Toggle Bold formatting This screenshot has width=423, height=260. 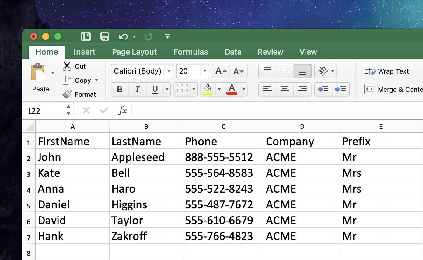click(x=120, y=89)
